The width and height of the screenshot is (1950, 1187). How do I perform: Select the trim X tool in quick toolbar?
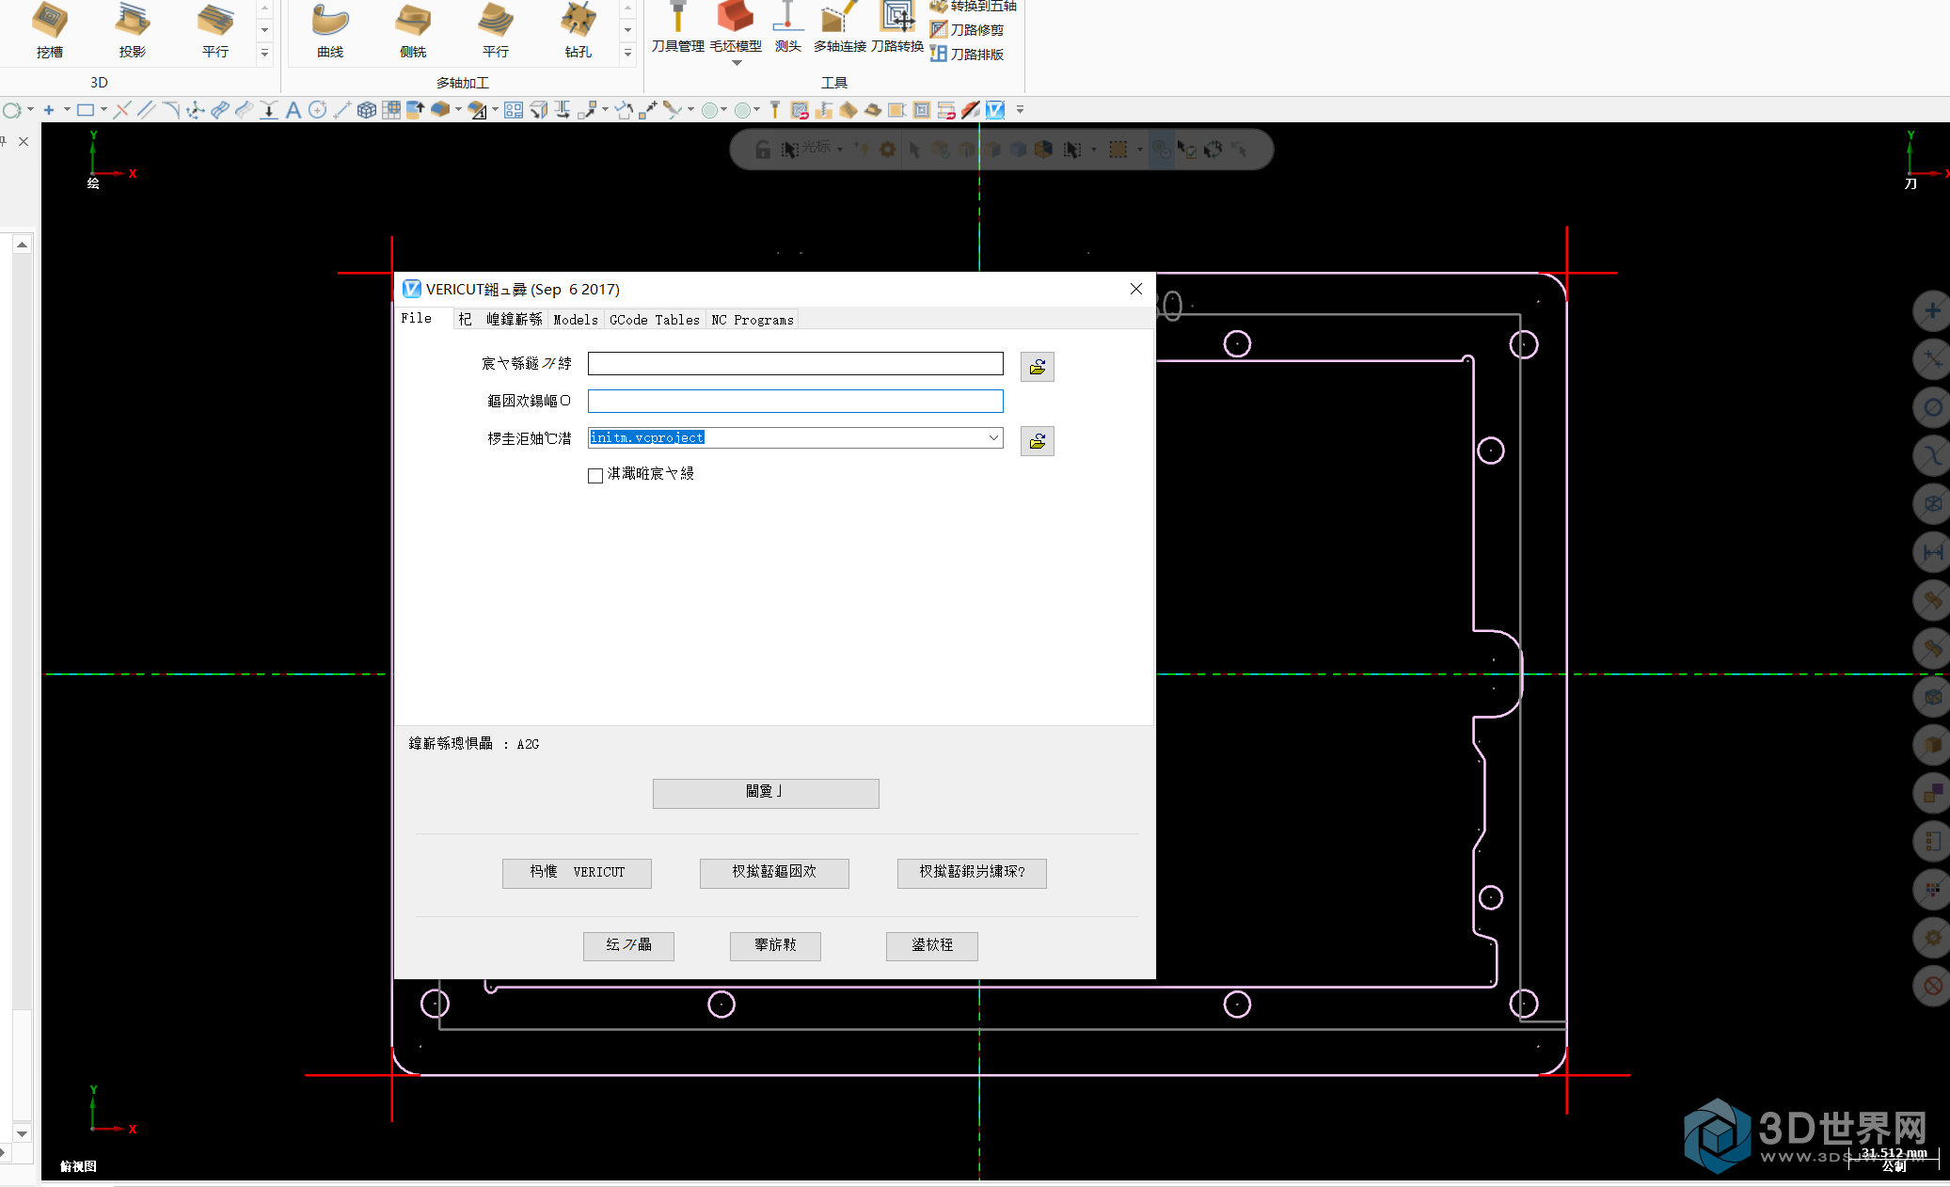(x=121, y=110)
